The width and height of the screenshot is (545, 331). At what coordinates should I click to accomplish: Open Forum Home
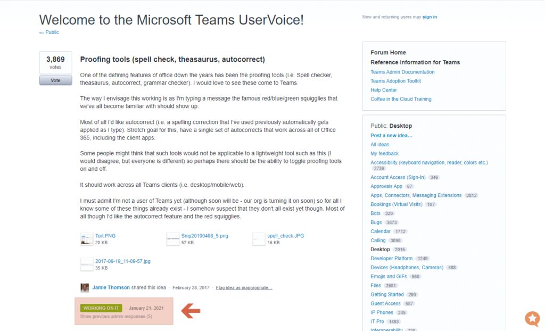[x=388, y=53]
